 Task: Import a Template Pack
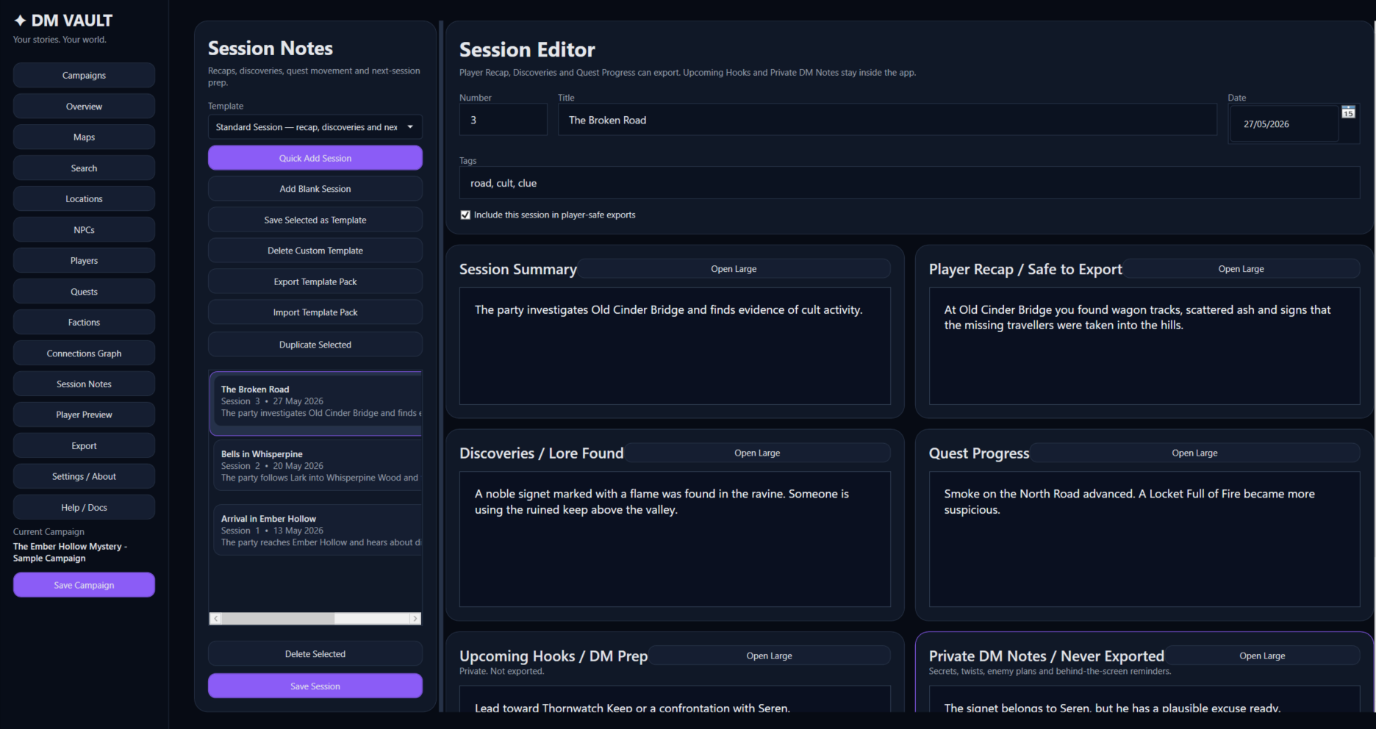(x=315, y=312)
